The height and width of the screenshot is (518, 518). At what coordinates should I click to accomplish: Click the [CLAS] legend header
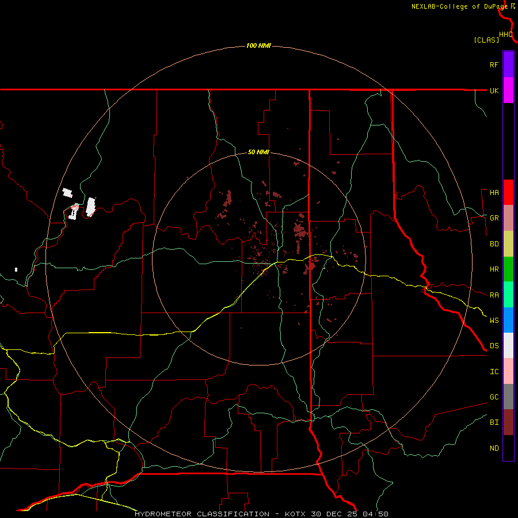coord(486,40)
